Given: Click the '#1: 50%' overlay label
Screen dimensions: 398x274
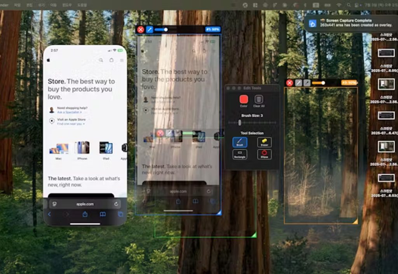Looking at the screenshot, I should click(213, 29).
